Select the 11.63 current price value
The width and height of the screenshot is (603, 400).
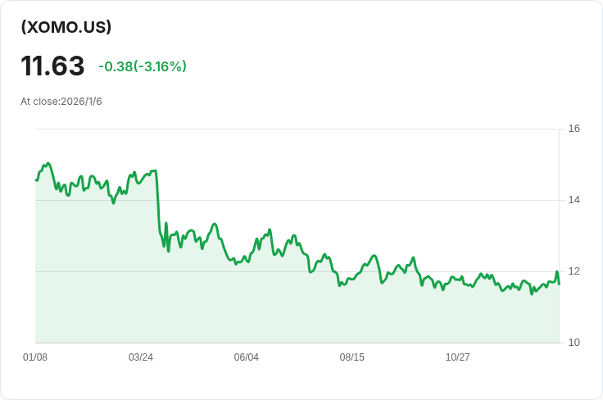point(52,66)
